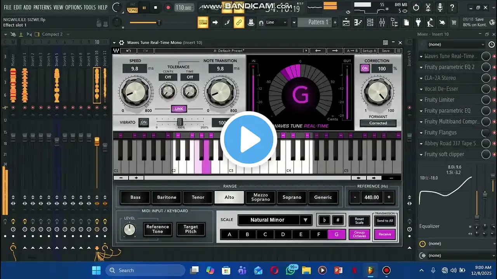The image size is (497, 279).
Task: Open the plugin settings gear icon
Action: click(x=122, y=43)
